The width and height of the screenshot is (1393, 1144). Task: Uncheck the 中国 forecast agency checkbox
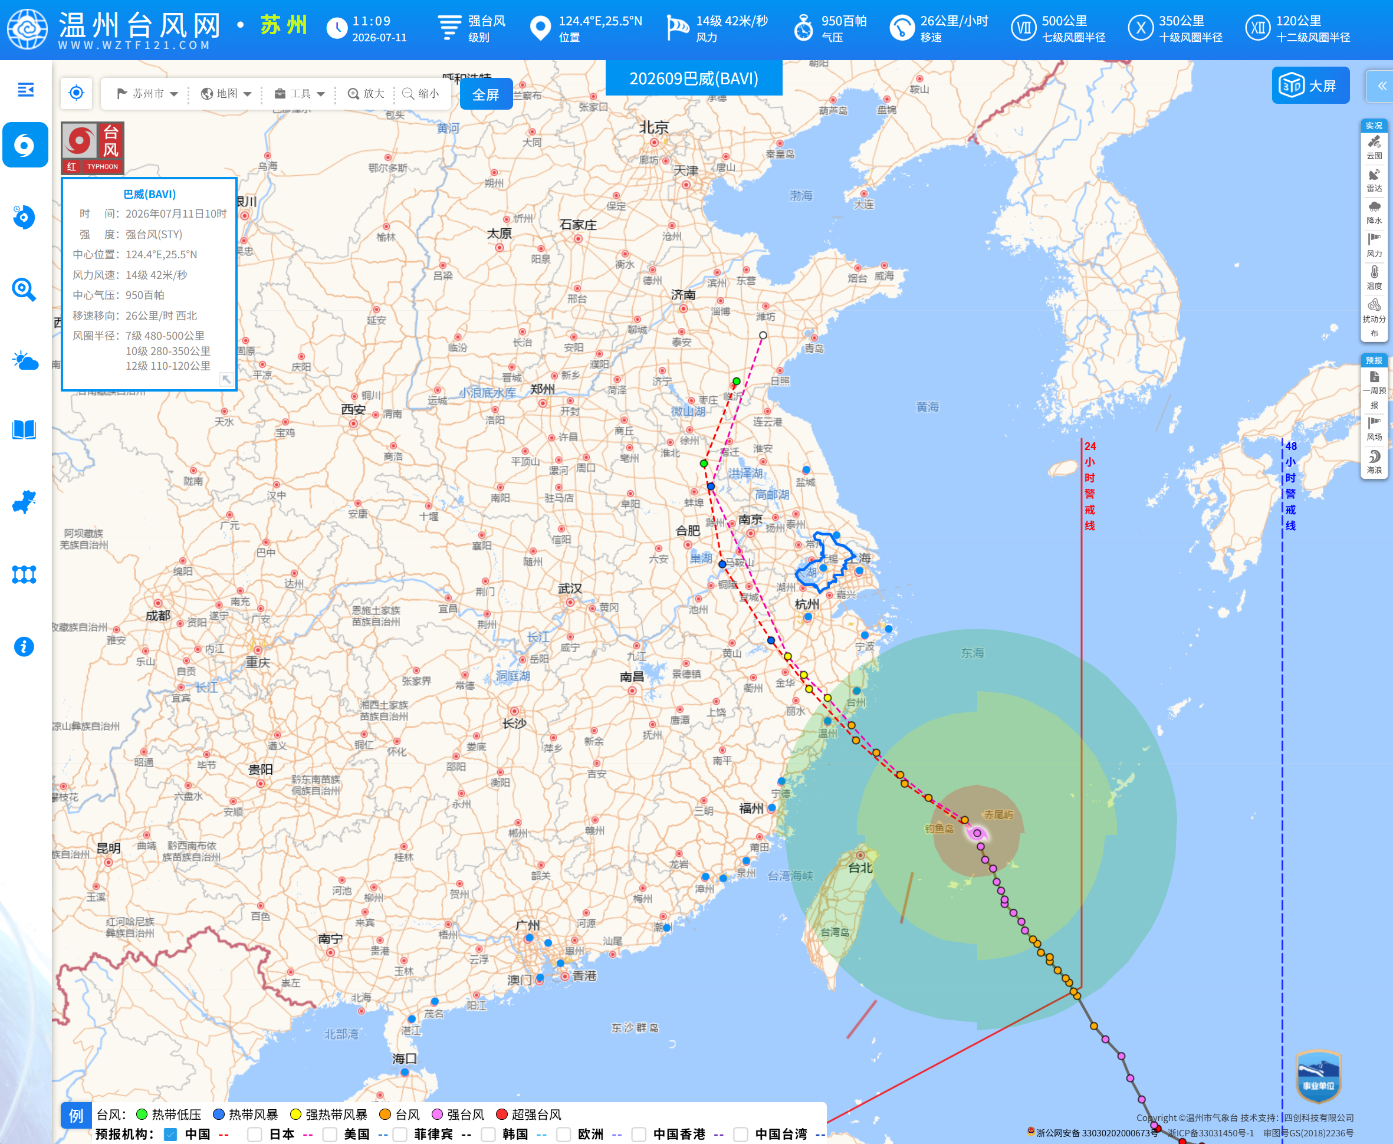point(170,1134)
